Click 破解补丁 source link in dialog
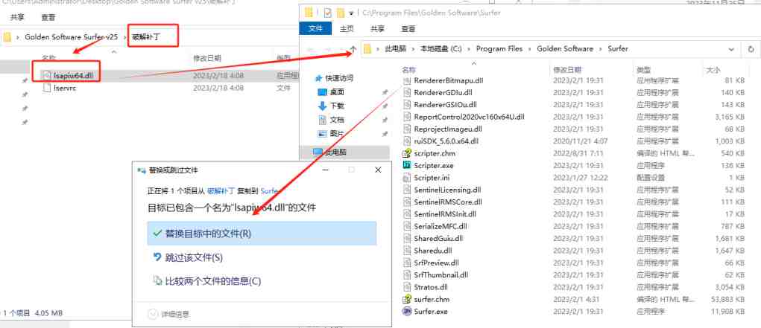This screenshot has height=328, width=761. (221, 191)
